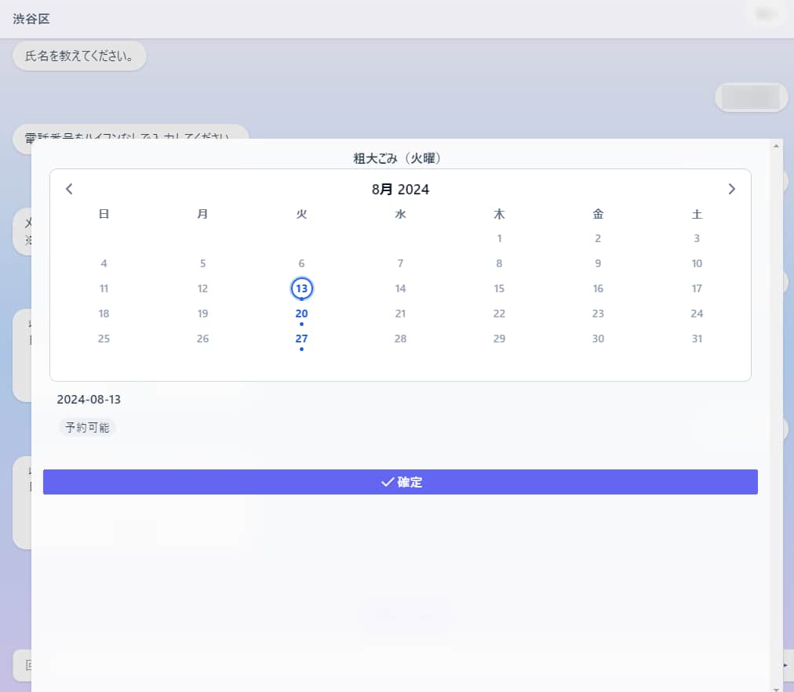This screenshot has height=692, width=794.
Task: Click date 1 in calendar
Action: point(499,238)
